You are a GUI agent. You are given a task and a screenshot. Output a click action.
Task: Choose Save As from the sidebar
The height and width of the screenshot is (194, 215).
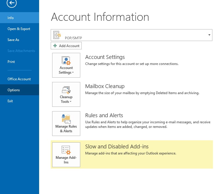[13, 40]
